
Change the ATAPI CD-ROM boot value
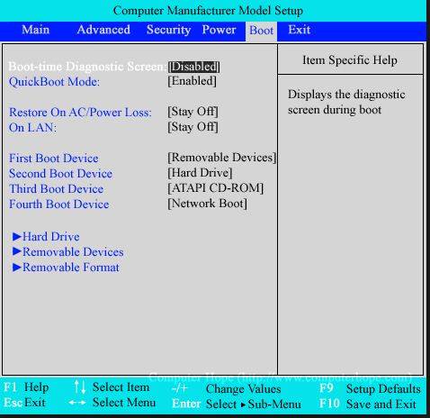coord(216,188)
